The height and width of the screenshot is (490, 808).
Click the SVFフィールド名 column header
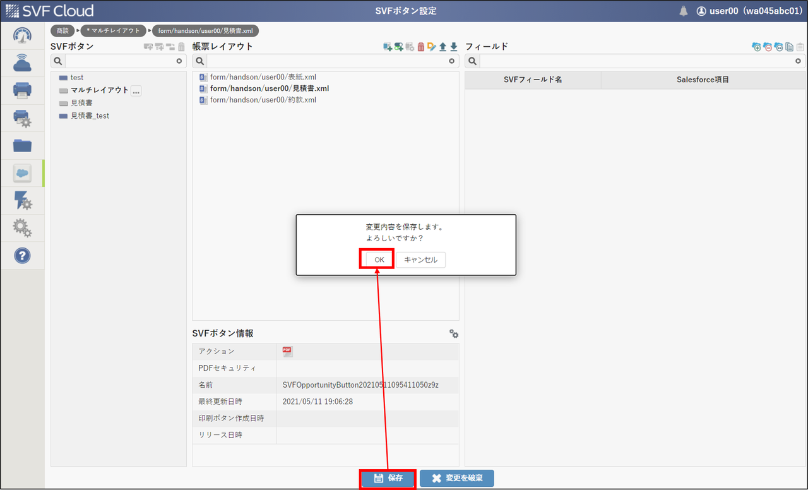pyautogui.click(x=533, y=80)
